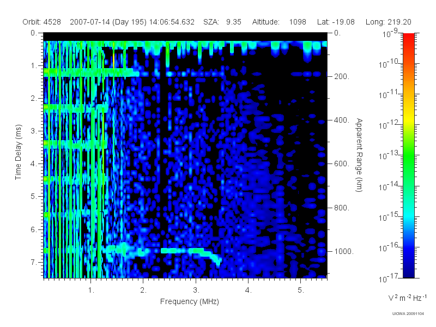The image size is (436, 327).
Task: Click the '10^-12' color scale label
Action: 389,125
